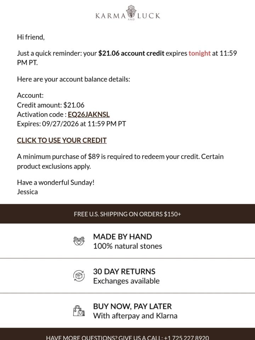Click the phone number +1 725 227 8920
Viewport: 255px width, 340px height.
click(187, 338)
